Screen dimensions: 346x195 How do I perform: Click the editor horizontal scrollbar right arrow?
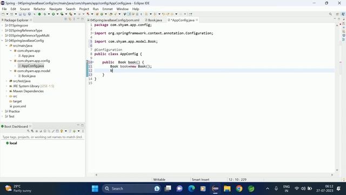pyautogui.click(x=332, y=174)
